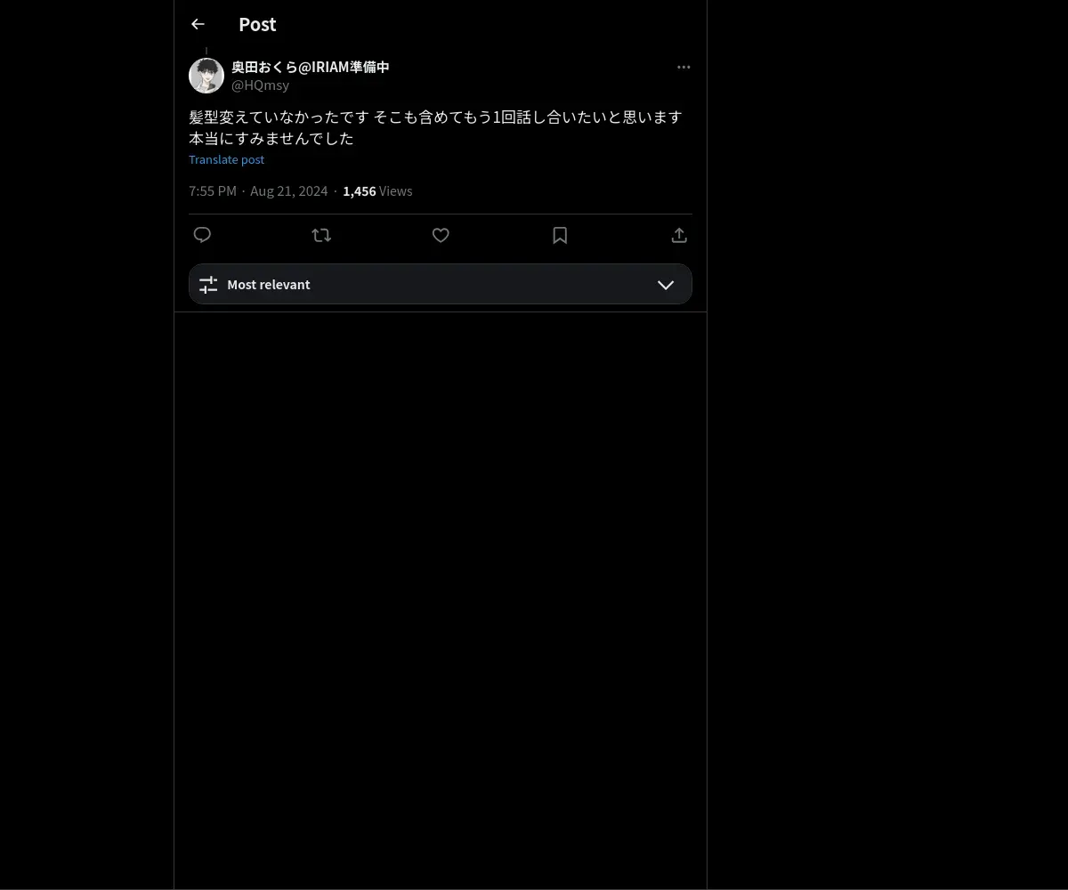Bookmark this post
This screenshot has height=890, width=1068.
click(x=560, y=235)
